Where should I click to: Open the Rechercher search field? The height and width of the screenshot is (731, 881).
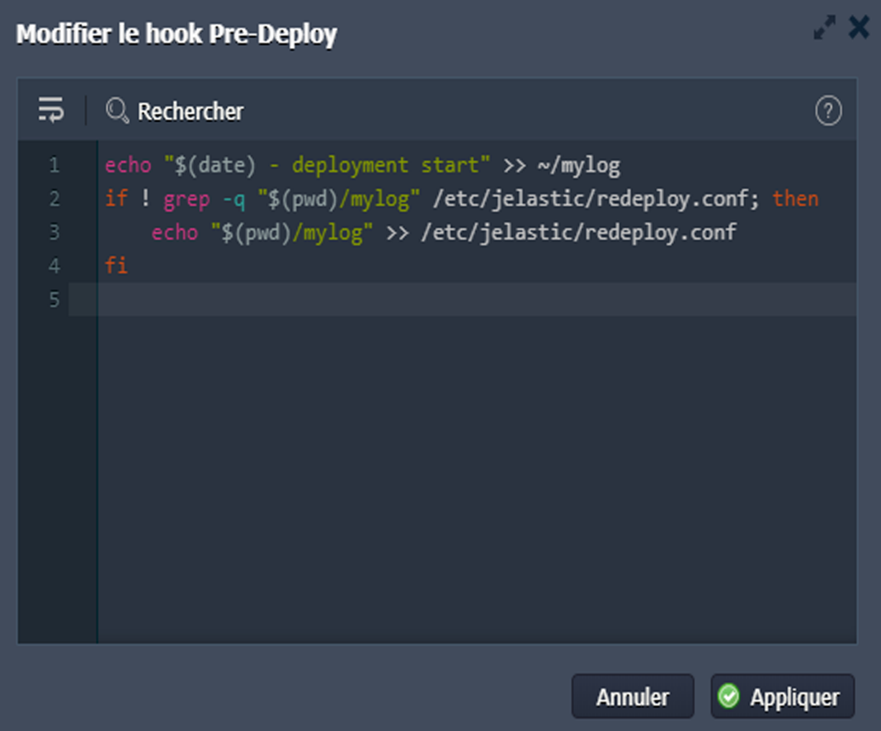click(x=191, y=111)
